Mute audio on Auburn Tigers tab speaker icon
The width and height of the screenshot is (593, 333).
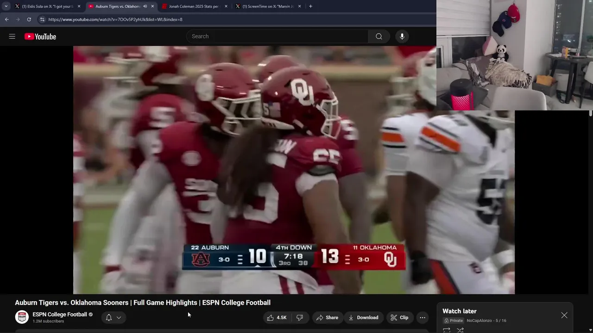tap(145, 6)
